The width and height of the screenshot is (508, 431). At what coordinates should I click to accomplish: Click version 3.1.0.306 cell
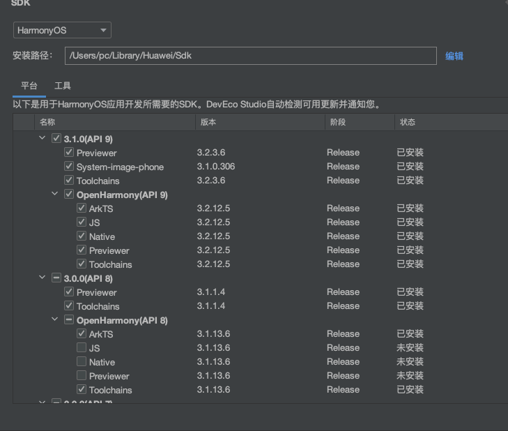click(x=216, y=167)
